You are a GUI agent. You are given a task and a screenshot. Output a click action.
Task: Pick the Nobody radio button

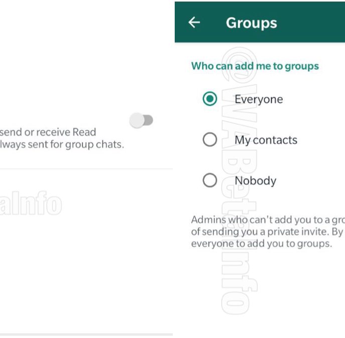210,180
